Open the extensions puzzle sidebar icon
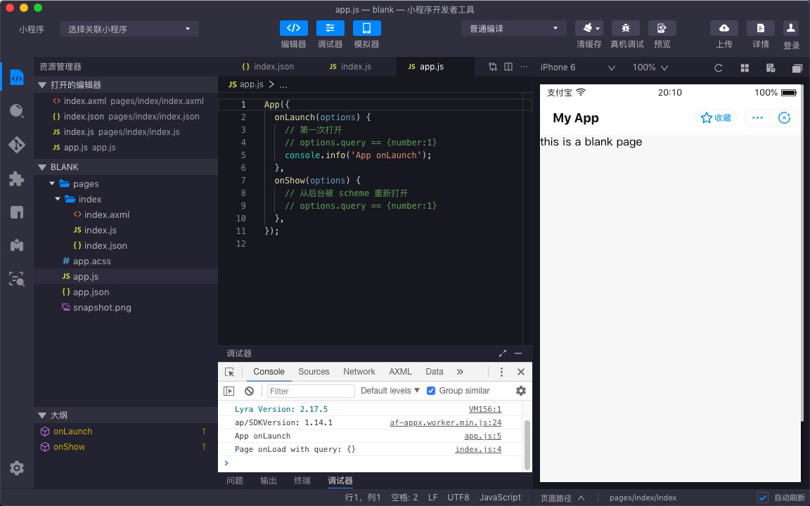This screenshot has height=506, width=810. [17, 179]
